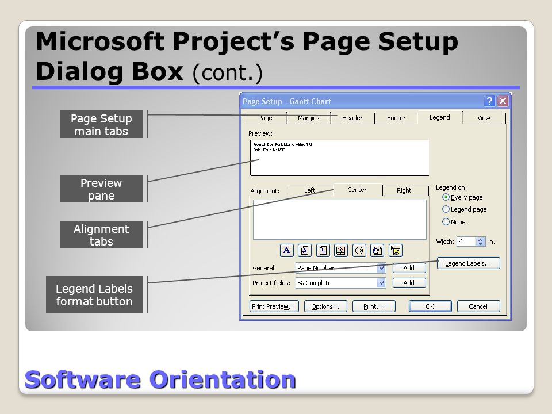Click the Help question mark icon
This screenshot has width=552, height=414.
pos(489,101)
